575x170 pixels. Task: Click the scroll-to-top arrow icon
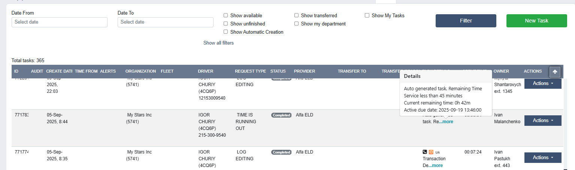[555, 72]
